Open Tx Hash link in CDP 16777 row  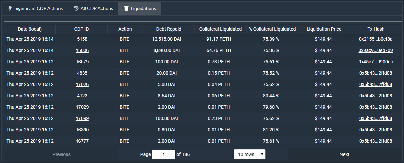pos(376,141)
